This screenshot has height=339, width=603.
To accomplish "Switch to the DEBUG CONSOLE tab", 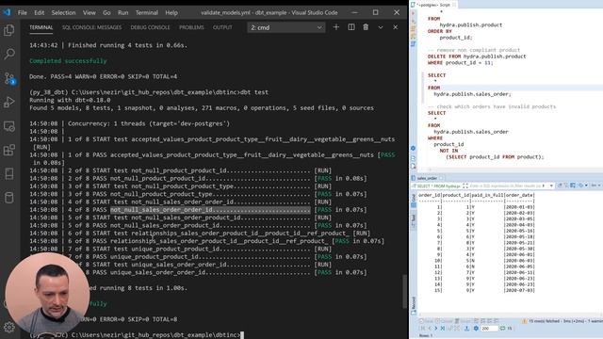I will click(150, 27).
